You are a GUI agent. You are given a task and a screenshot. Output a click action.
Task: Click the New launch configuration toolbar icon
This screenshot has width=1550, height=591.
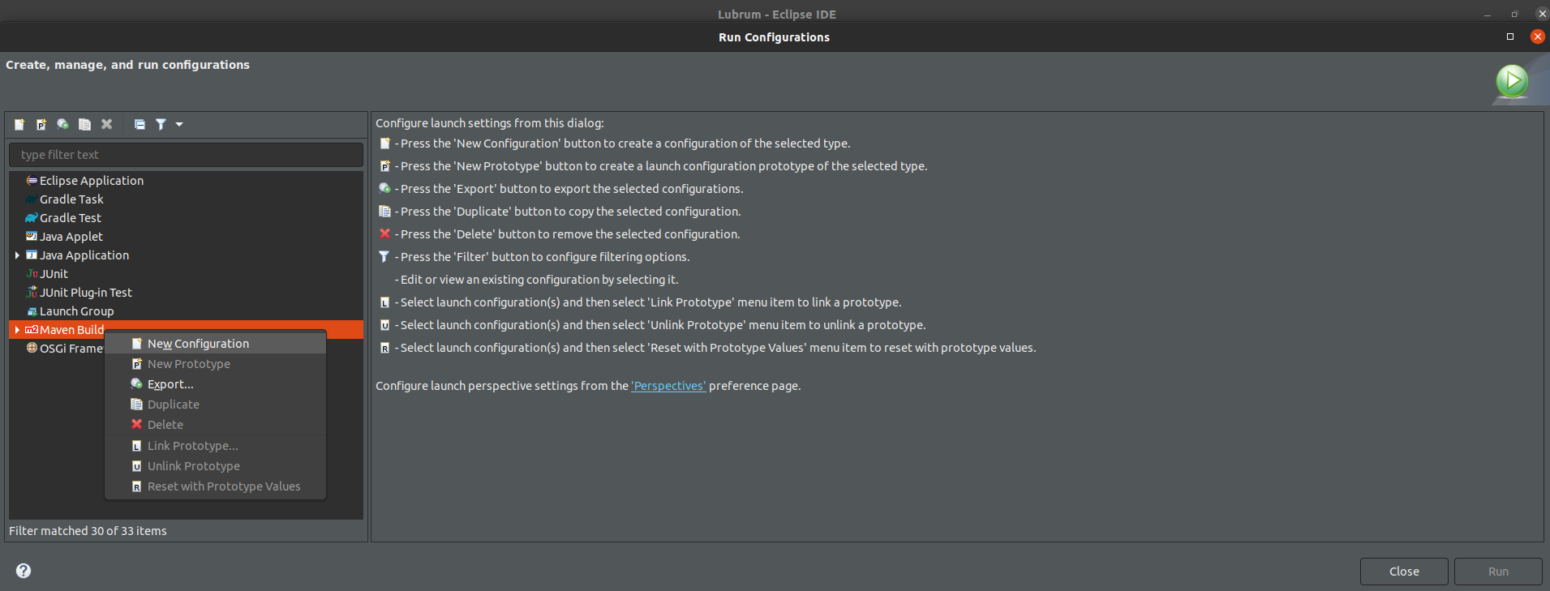[x=19, y=124]
